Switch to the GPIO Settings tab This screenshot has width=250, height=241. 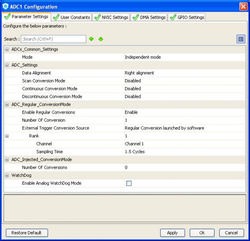186,17
